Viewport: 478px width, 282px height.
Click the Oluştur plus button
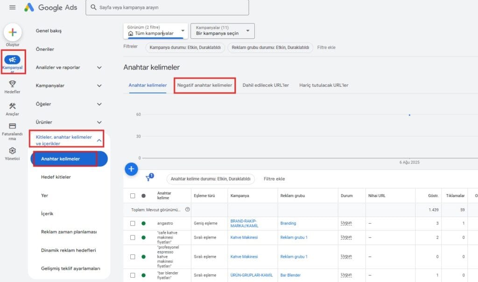pyautogui.click(x=13, y=32)
